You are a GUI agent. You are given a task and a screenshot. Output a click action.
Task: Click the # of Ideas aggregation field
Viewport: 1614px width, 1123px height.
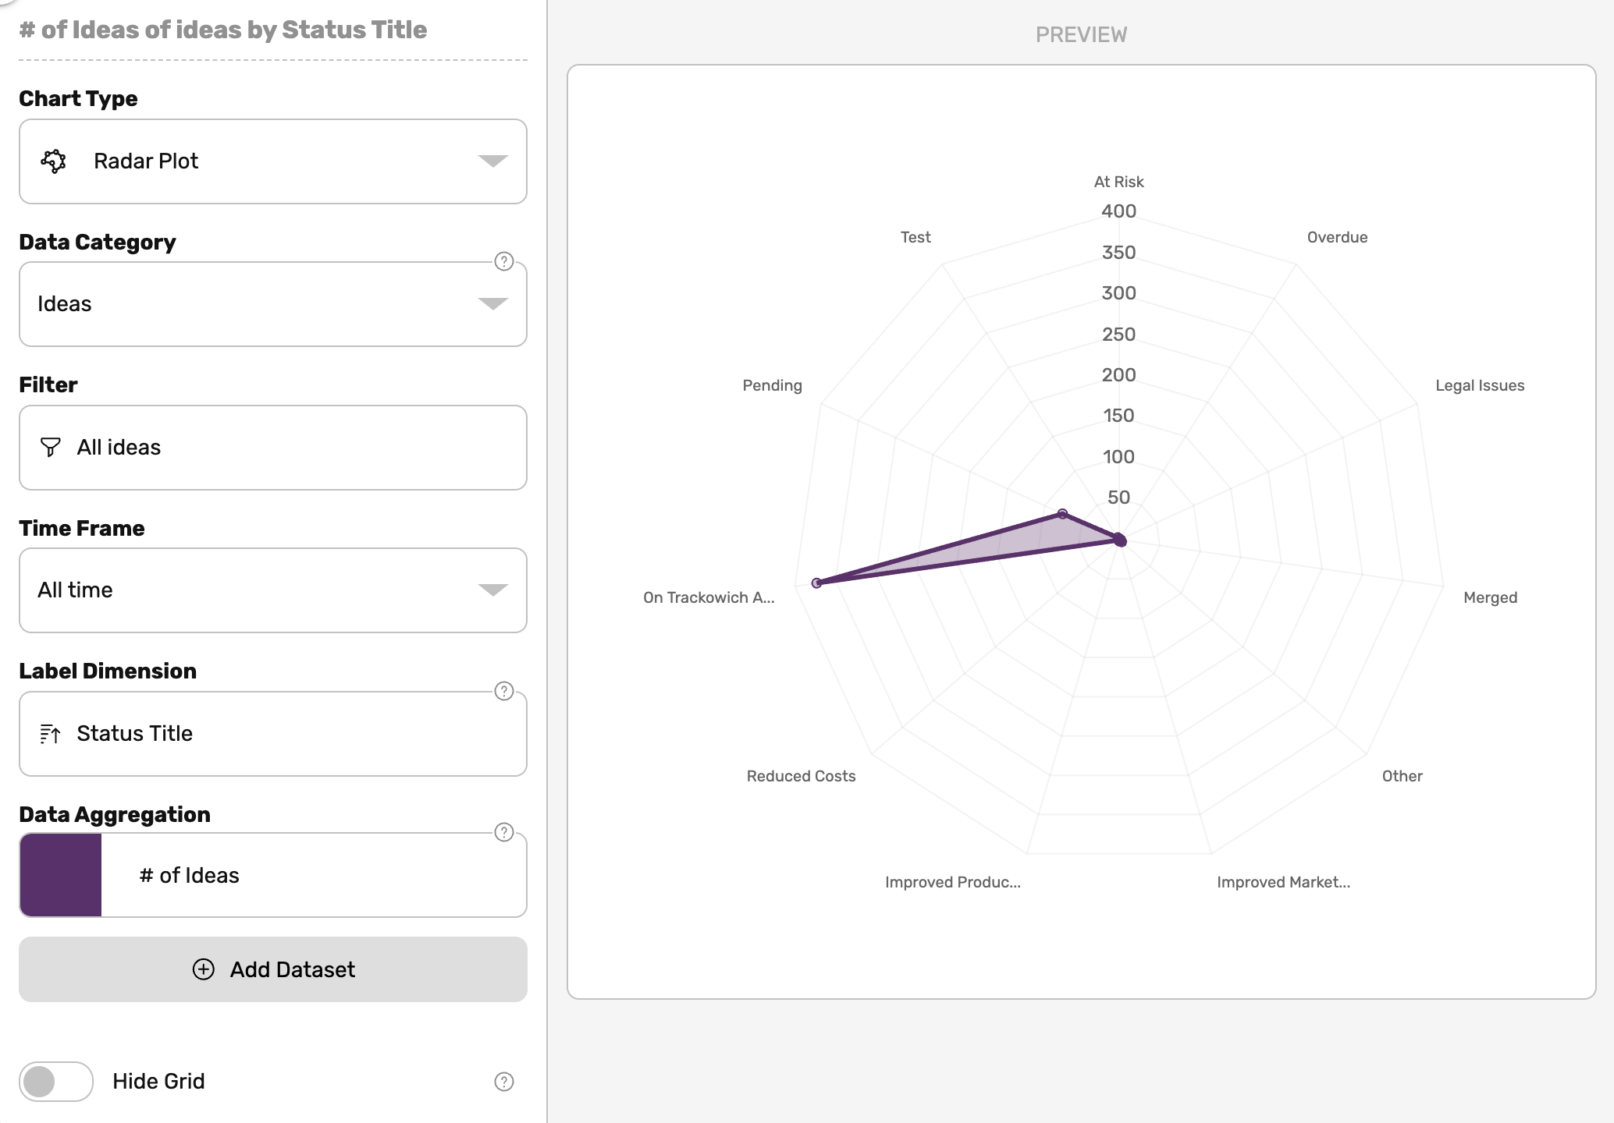click(312, 875)
